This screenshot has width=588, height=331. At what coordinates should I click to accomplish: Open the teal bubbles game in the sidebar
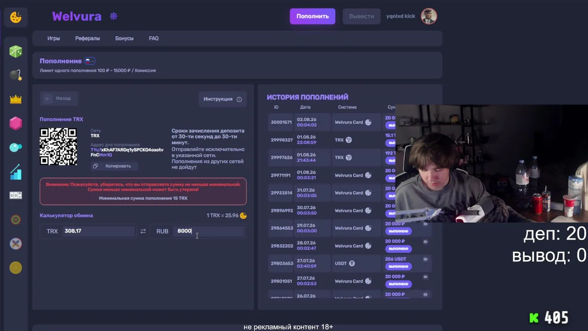[16, 148]
